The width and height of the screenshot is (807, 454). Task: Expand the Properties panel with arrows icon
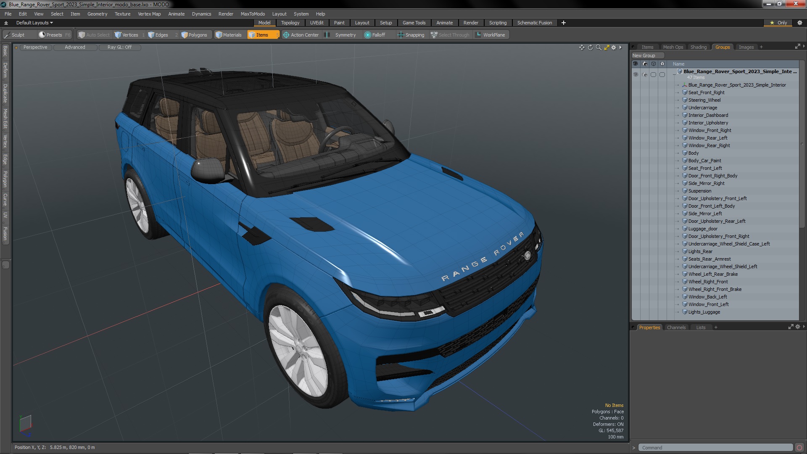(x=791, y=327)
